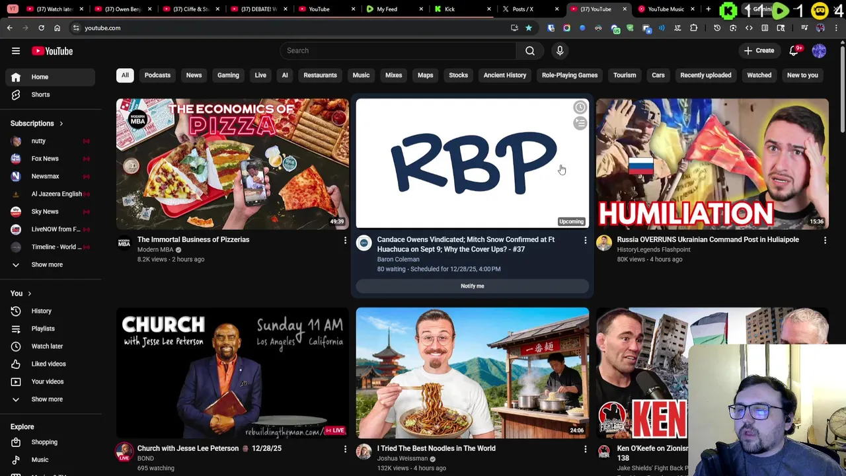Select the Podcasts filter chip
The image size is (846, 476).
pos(157,75)
